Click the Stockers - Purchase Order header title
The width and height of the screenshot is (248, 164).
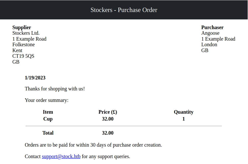click(124, 10)
